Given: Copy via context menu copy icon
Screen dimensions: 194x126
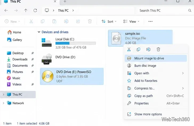Looking at the screenshot, I should [x=139, y=49].
